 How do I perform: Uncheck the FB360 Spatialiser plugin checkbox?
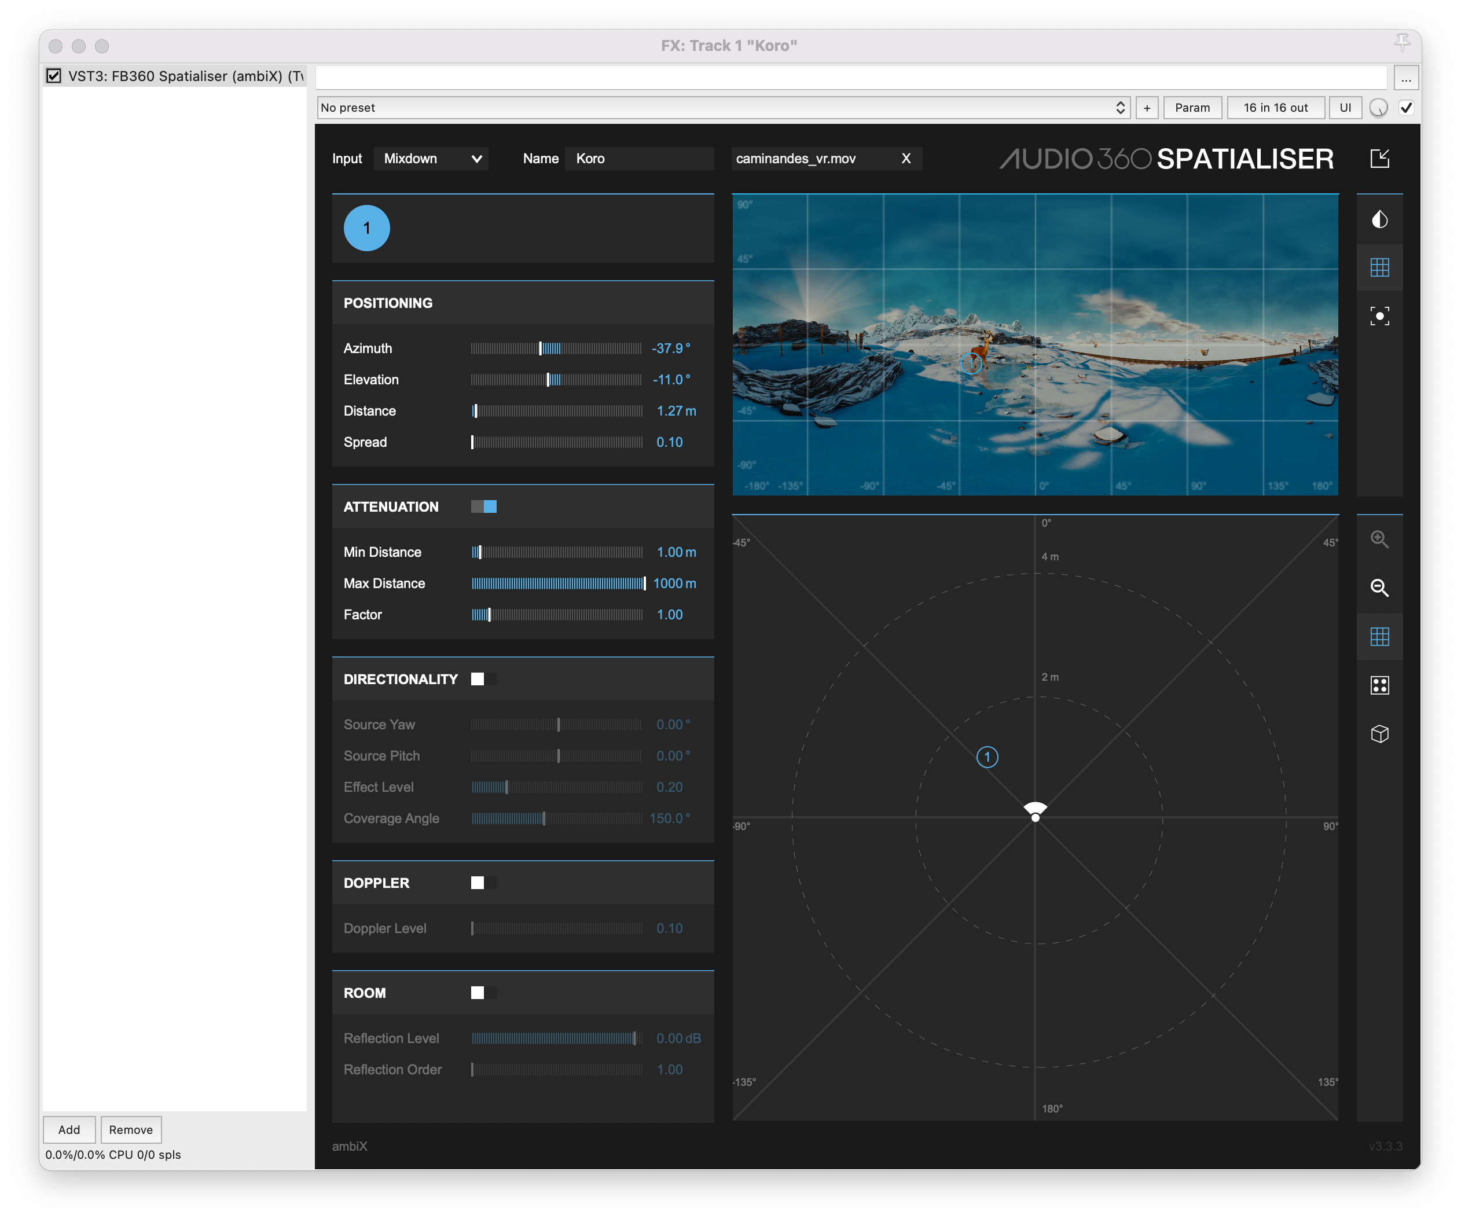[54, 76]
